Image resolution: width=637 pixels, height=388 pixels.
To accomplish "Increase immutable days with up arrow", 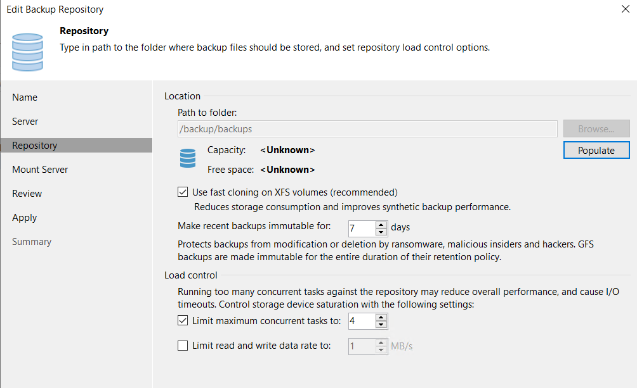I will (381, 224).
